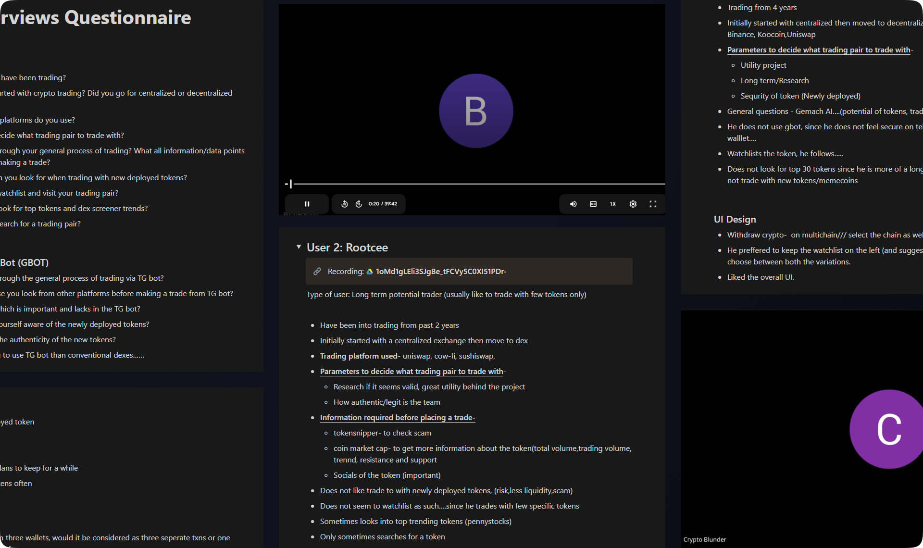Click the B avatar in video
Screen dimensions: 923x548
click(476, 111)
